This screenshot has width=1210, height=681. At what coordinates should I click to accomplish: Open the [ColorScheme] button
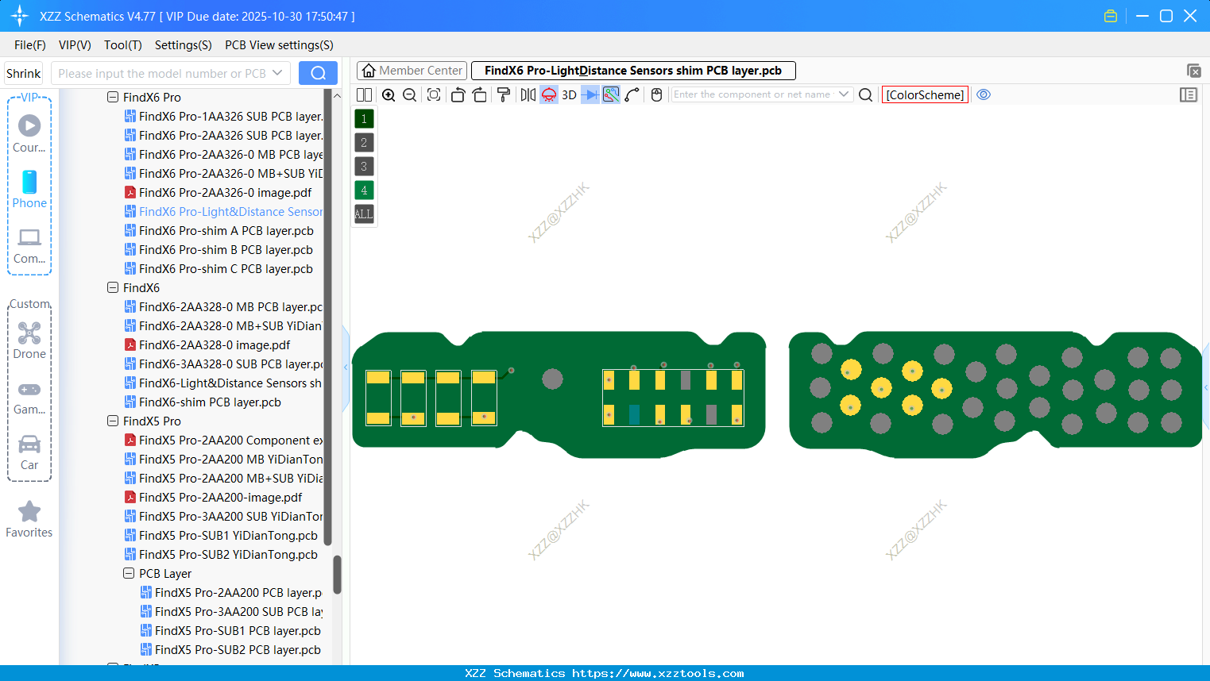[x=925, y=95]
